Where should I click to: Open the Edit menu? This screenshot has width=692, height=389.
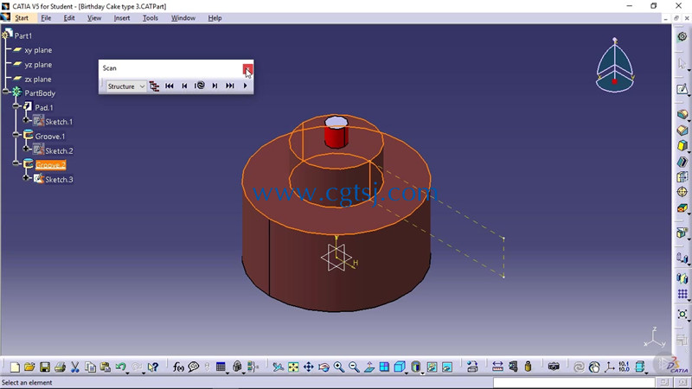pos(69,18)
